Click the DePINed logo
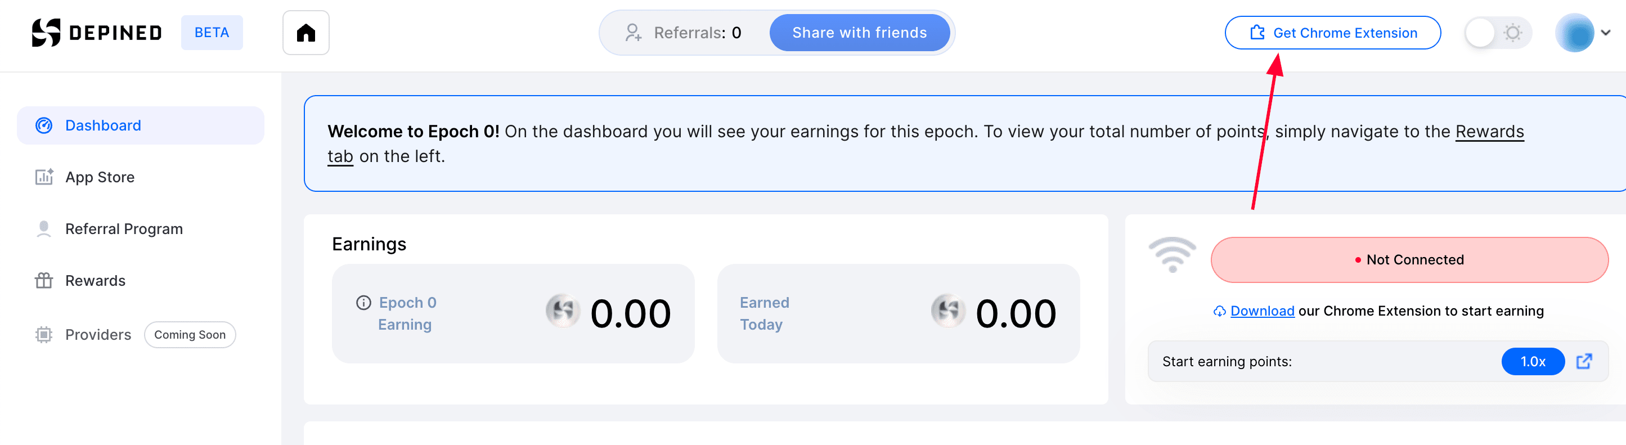The width and height of the screenshot is (1626, 445). [x=97, y=33]
